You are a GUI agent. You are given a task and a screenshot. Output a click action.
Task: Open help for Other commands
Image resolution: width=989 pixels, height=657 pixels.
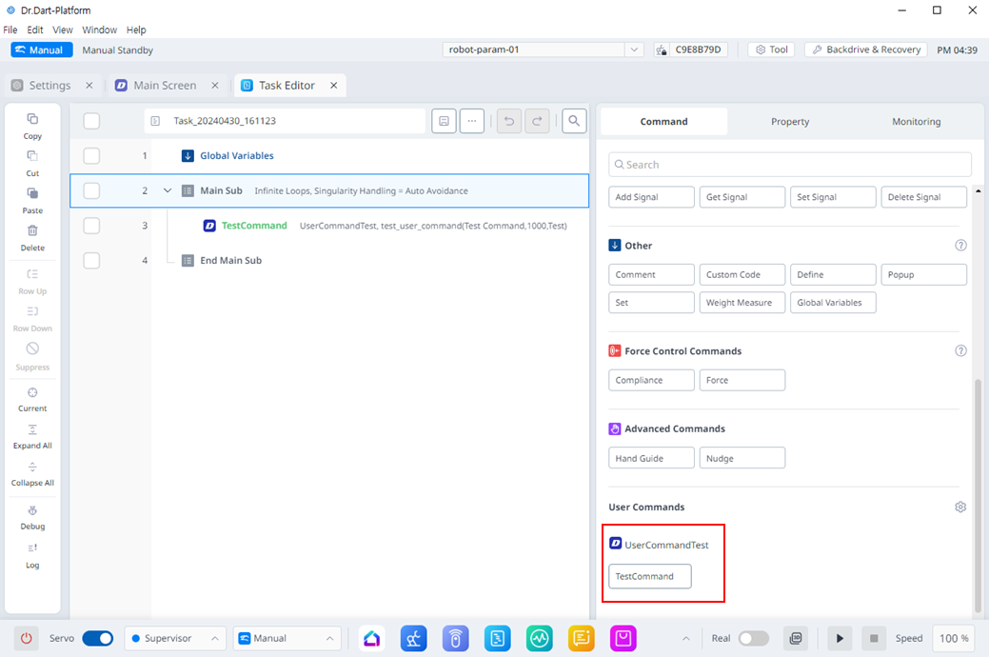(x=960, y=246)
